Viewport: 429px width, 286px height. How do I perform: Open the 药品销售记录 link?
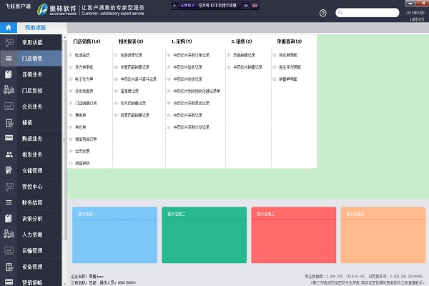click(247, 54)
